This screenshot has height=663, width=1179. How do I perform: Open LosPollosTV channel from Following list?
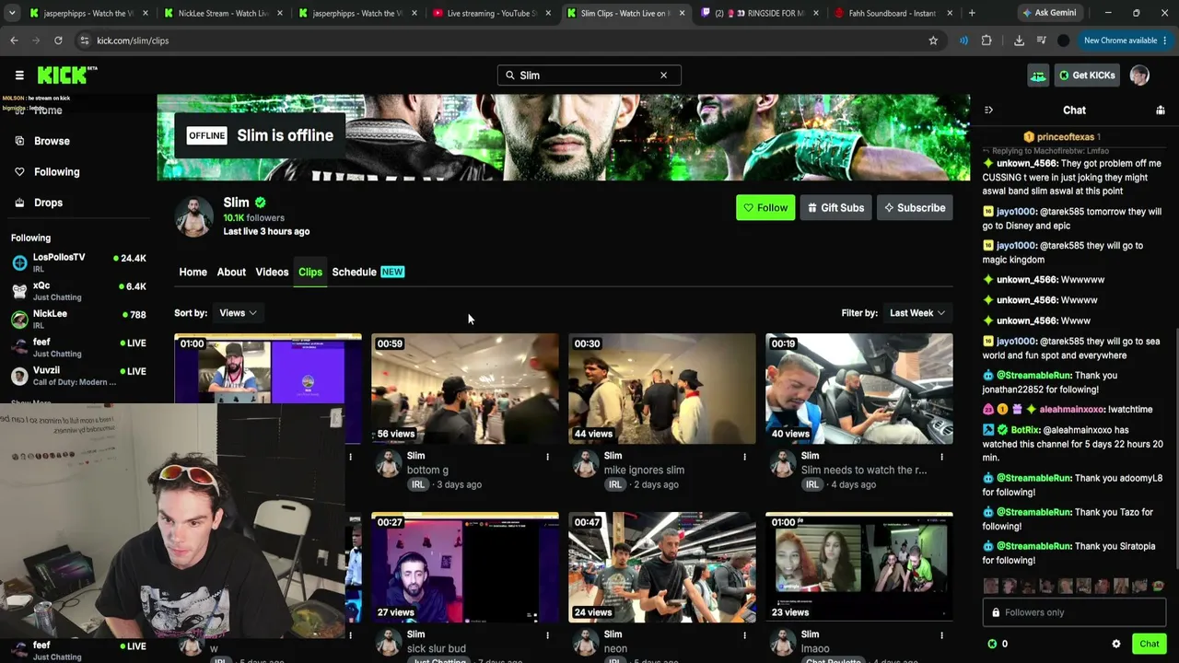pos(78,262)
